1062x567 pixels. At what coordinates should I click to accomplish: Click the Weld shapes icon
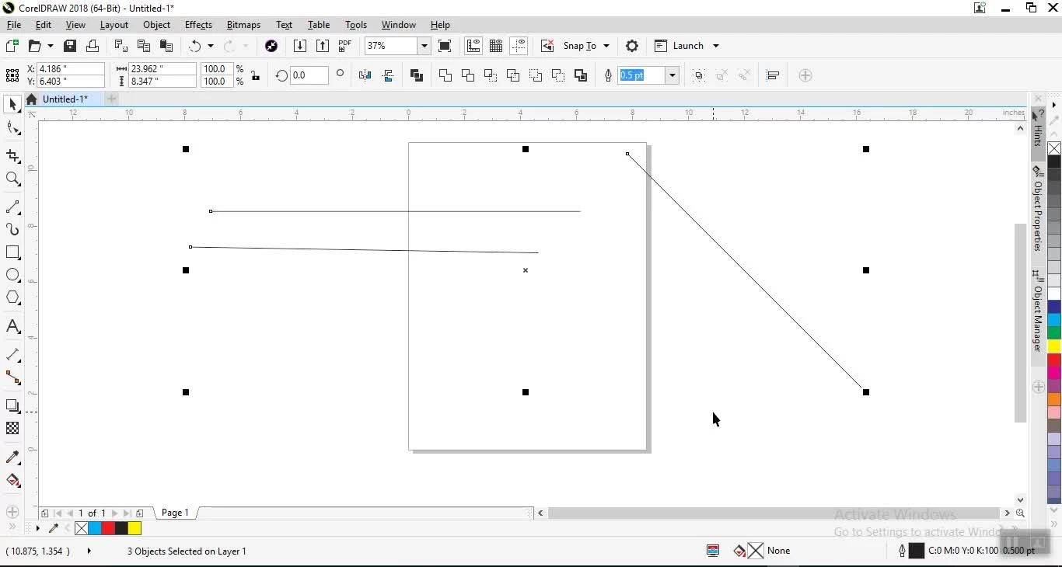pyautogui.click(x=445, y=75)
